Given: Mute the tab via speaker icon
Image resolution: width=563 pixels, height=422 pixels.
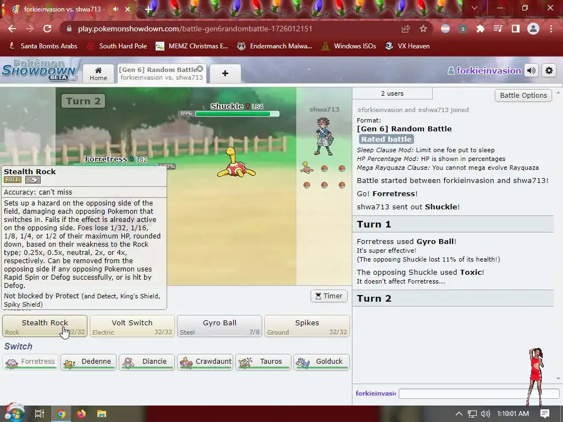Looking at the screenshot, I should [x=115, y=9].
